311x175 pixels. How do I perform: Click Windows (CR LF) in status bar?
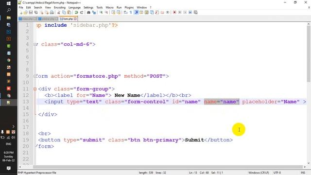259,173
